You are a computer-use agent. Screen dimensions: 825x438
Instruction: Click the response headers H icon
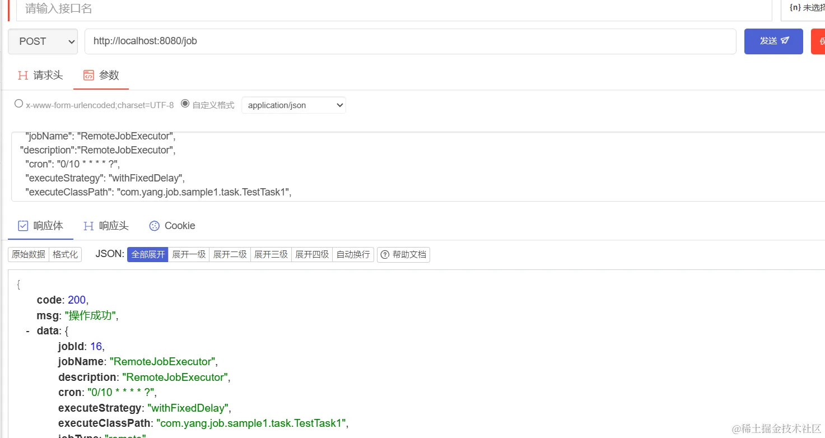coord(88,226)
